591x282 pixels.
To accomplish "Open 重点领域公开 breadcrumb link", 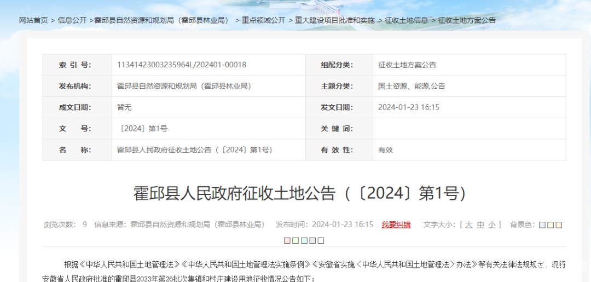I will [x=263, y=20].
